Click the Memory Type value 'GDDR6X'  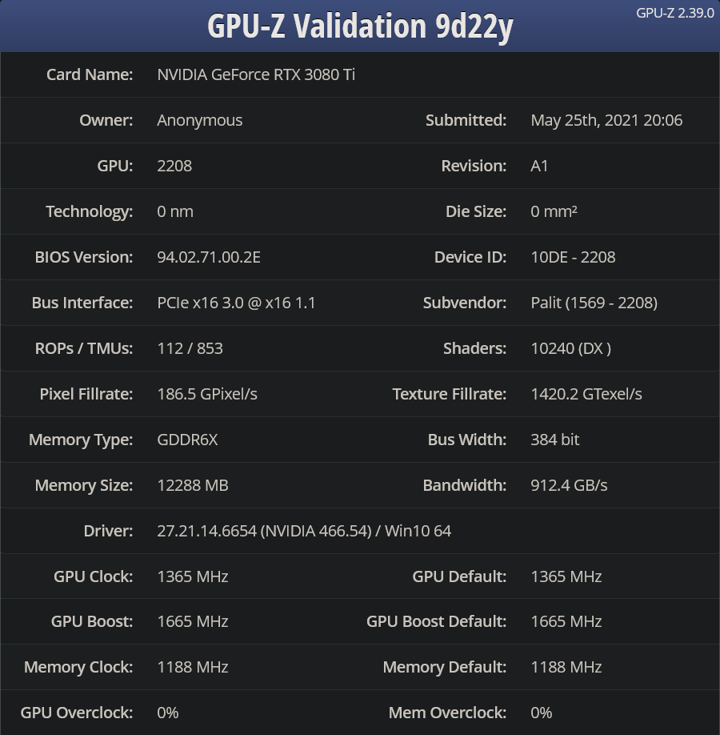[187, 440]
